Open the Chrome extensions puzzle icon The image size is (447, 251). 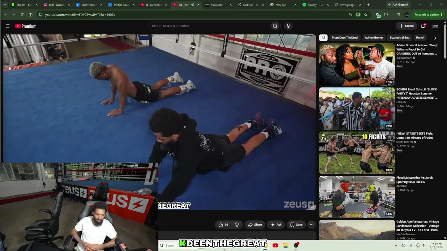(x=386, y=15)
